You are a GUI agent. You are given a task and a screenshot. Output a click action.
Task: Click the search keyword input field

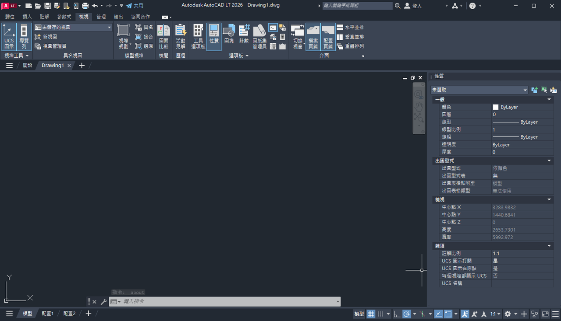click(x=357, y=6)
